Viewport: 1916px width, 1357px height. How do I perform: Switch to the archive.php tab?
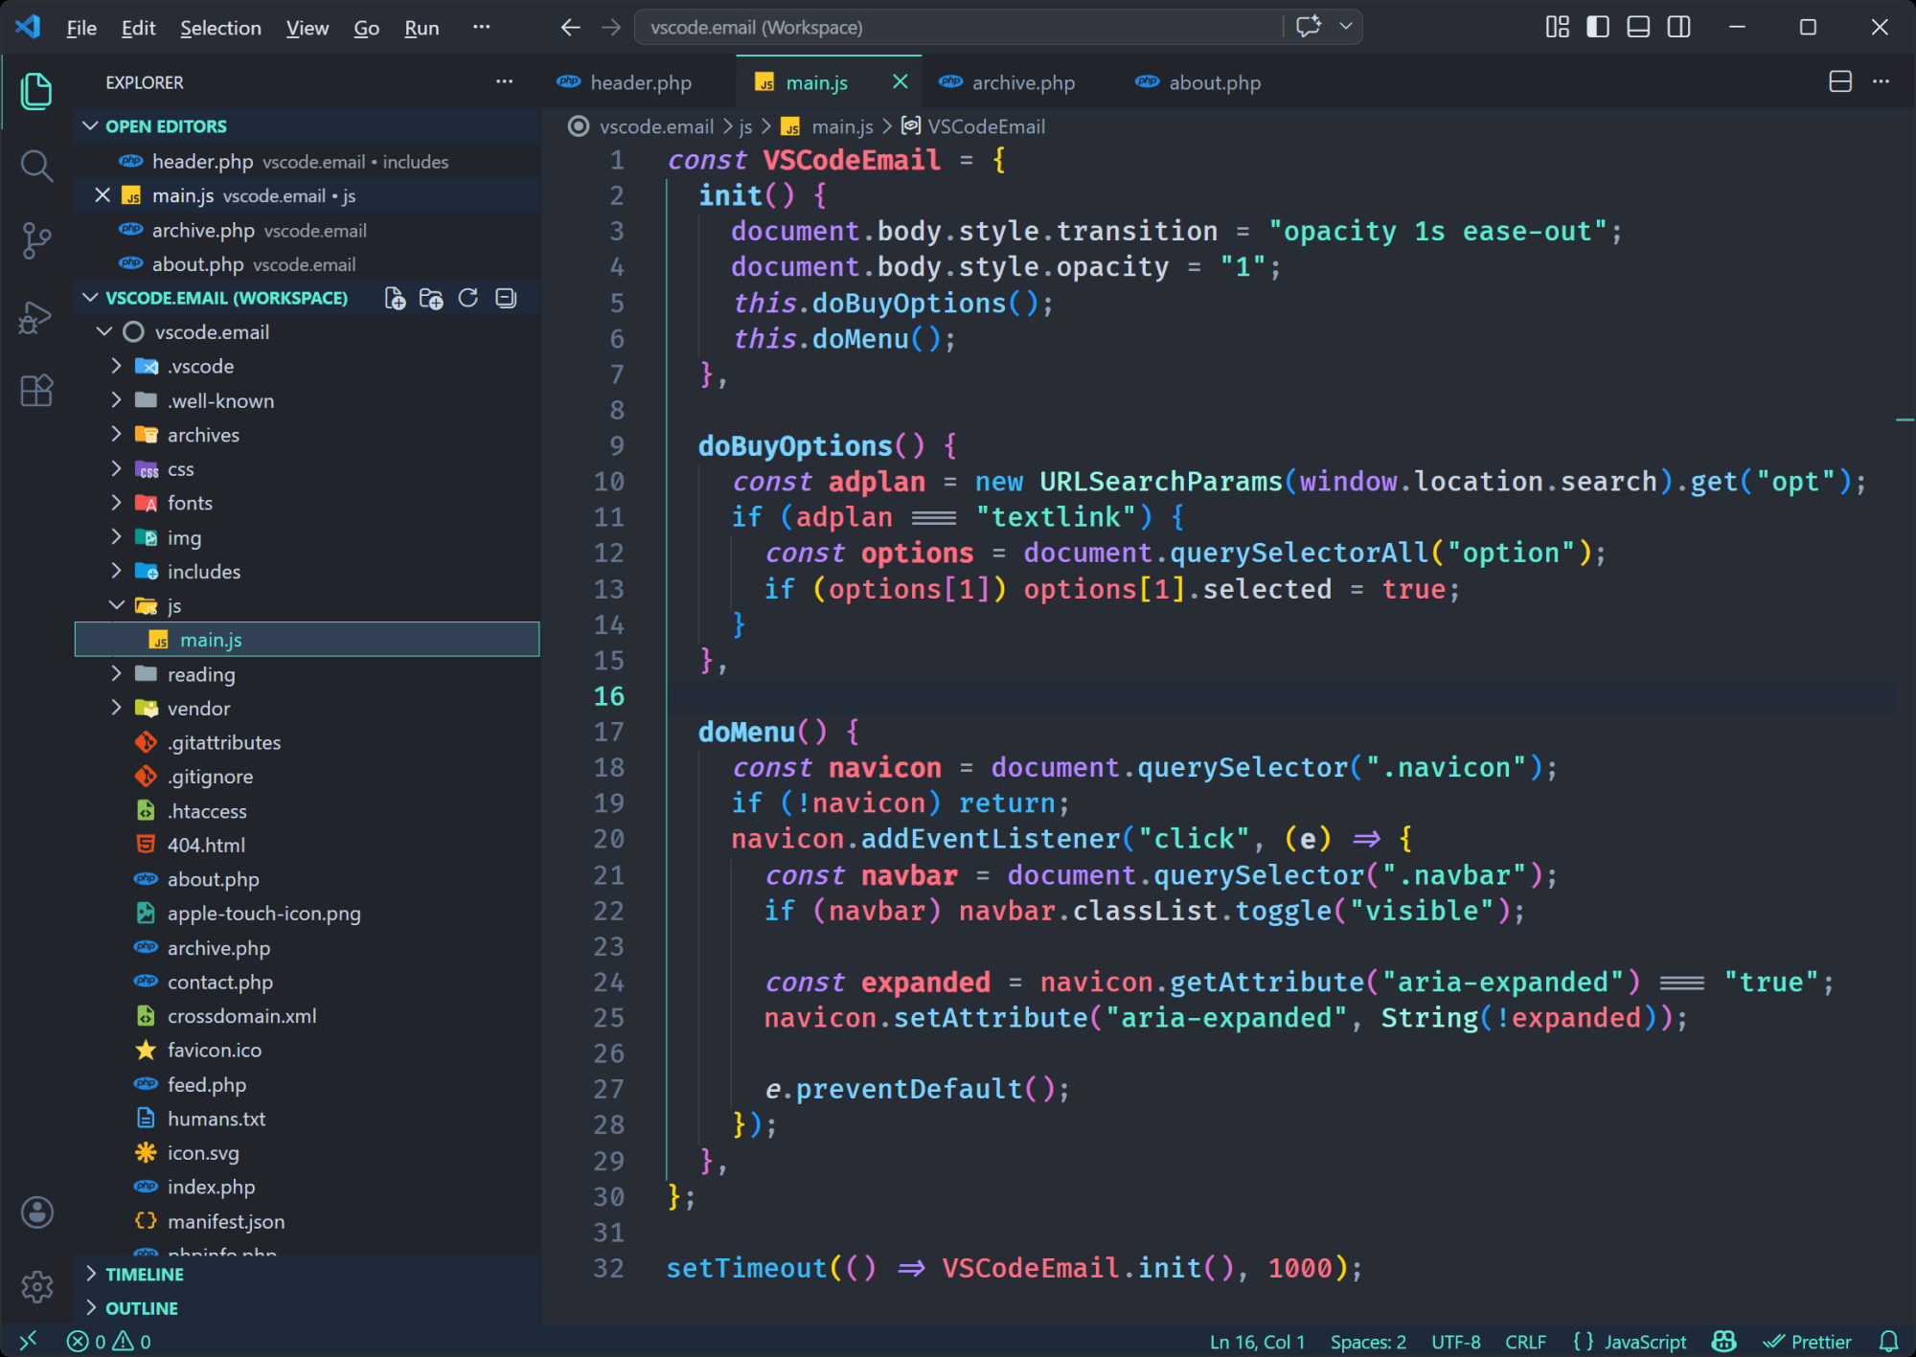(x=1023, y=82)
